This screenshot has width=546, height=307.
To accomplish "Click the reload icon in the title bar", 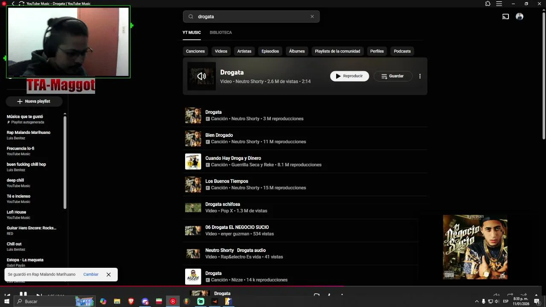I will [21, 3].
